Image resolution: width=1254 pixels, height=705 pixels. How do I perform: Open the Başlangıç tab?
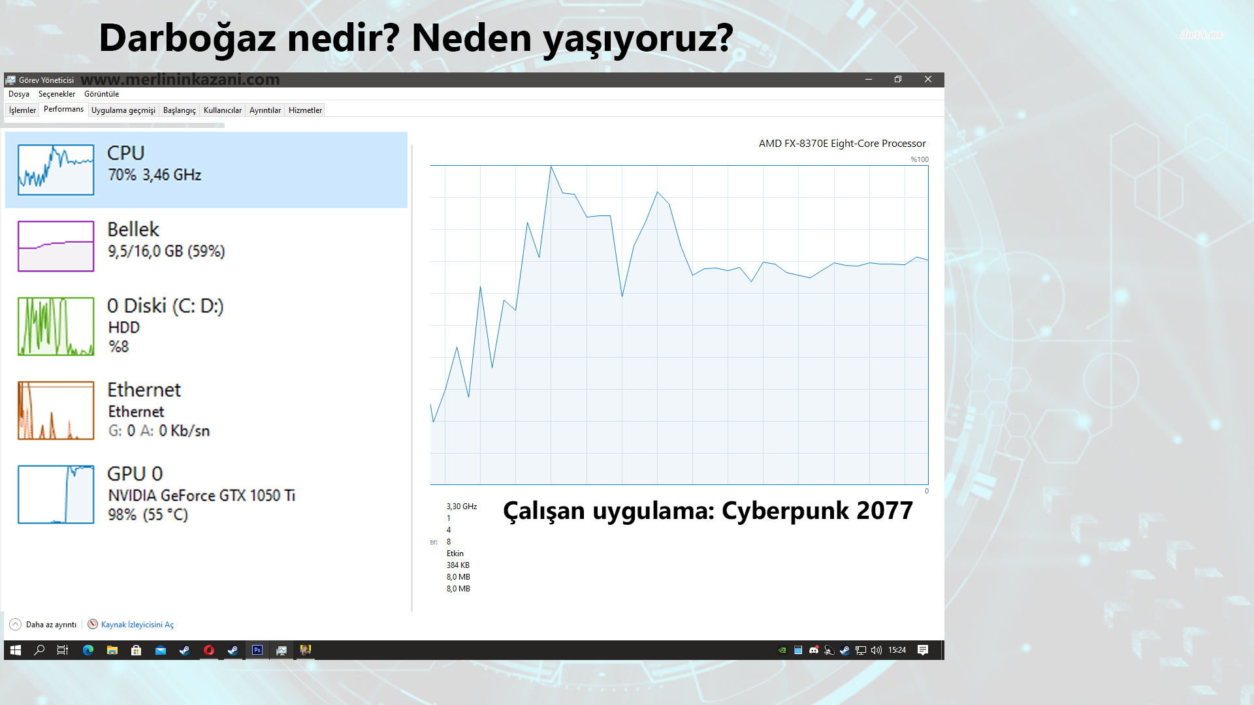coord(179,110)
